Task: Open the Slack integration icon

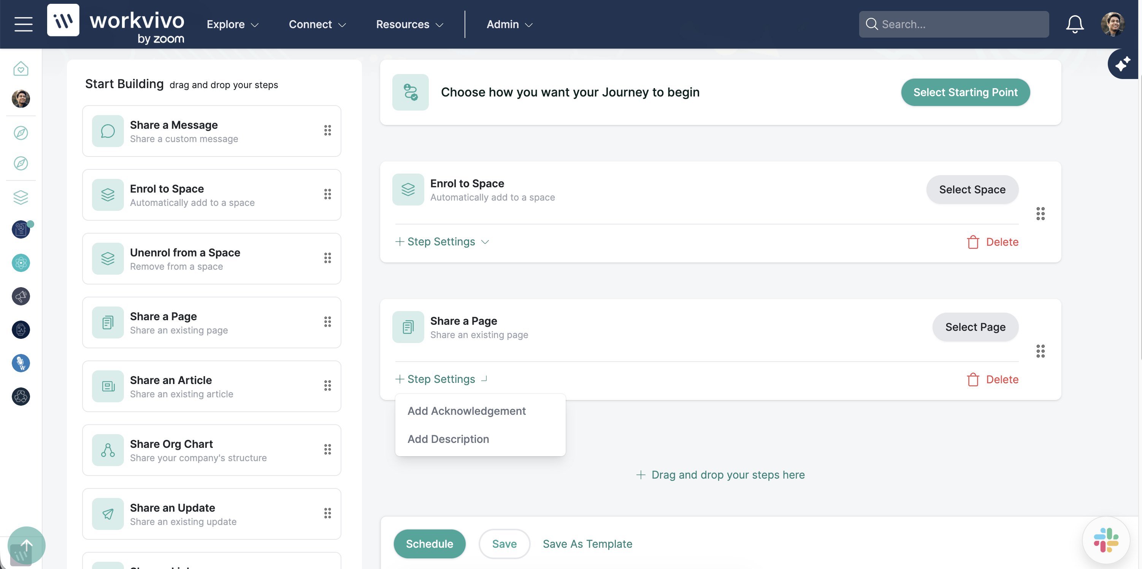Action: point(1106,540)
